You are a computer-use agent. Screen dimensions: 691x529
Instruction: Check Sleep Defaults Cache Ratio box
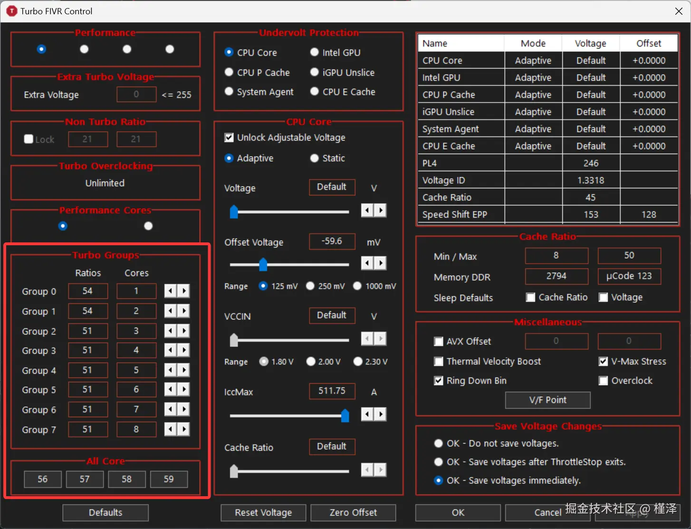tap(530, 297)
